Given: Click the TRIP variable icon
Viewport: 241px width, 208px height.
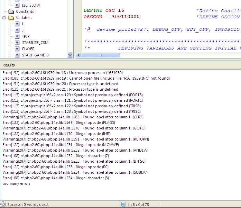Looking at the screenshot, I should tap(17, 36).
